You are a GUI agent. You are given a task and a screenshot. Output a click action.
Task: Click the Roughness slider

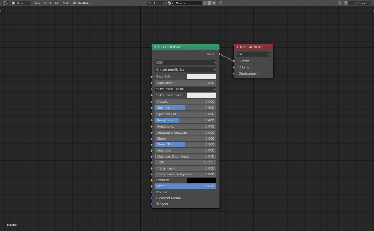(185, 120)
